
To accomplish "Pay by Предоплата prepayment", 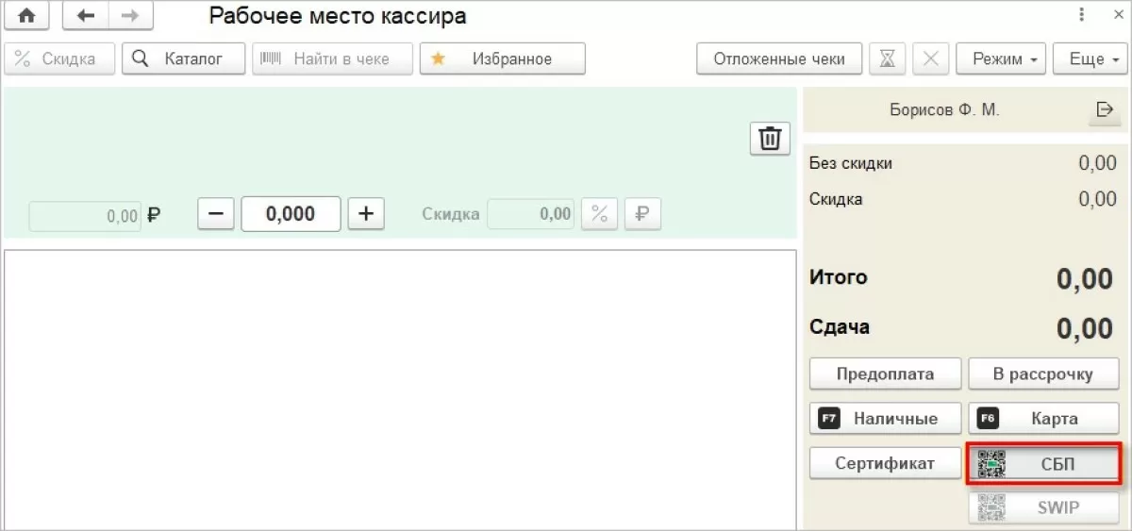I will tap(885, 373).
